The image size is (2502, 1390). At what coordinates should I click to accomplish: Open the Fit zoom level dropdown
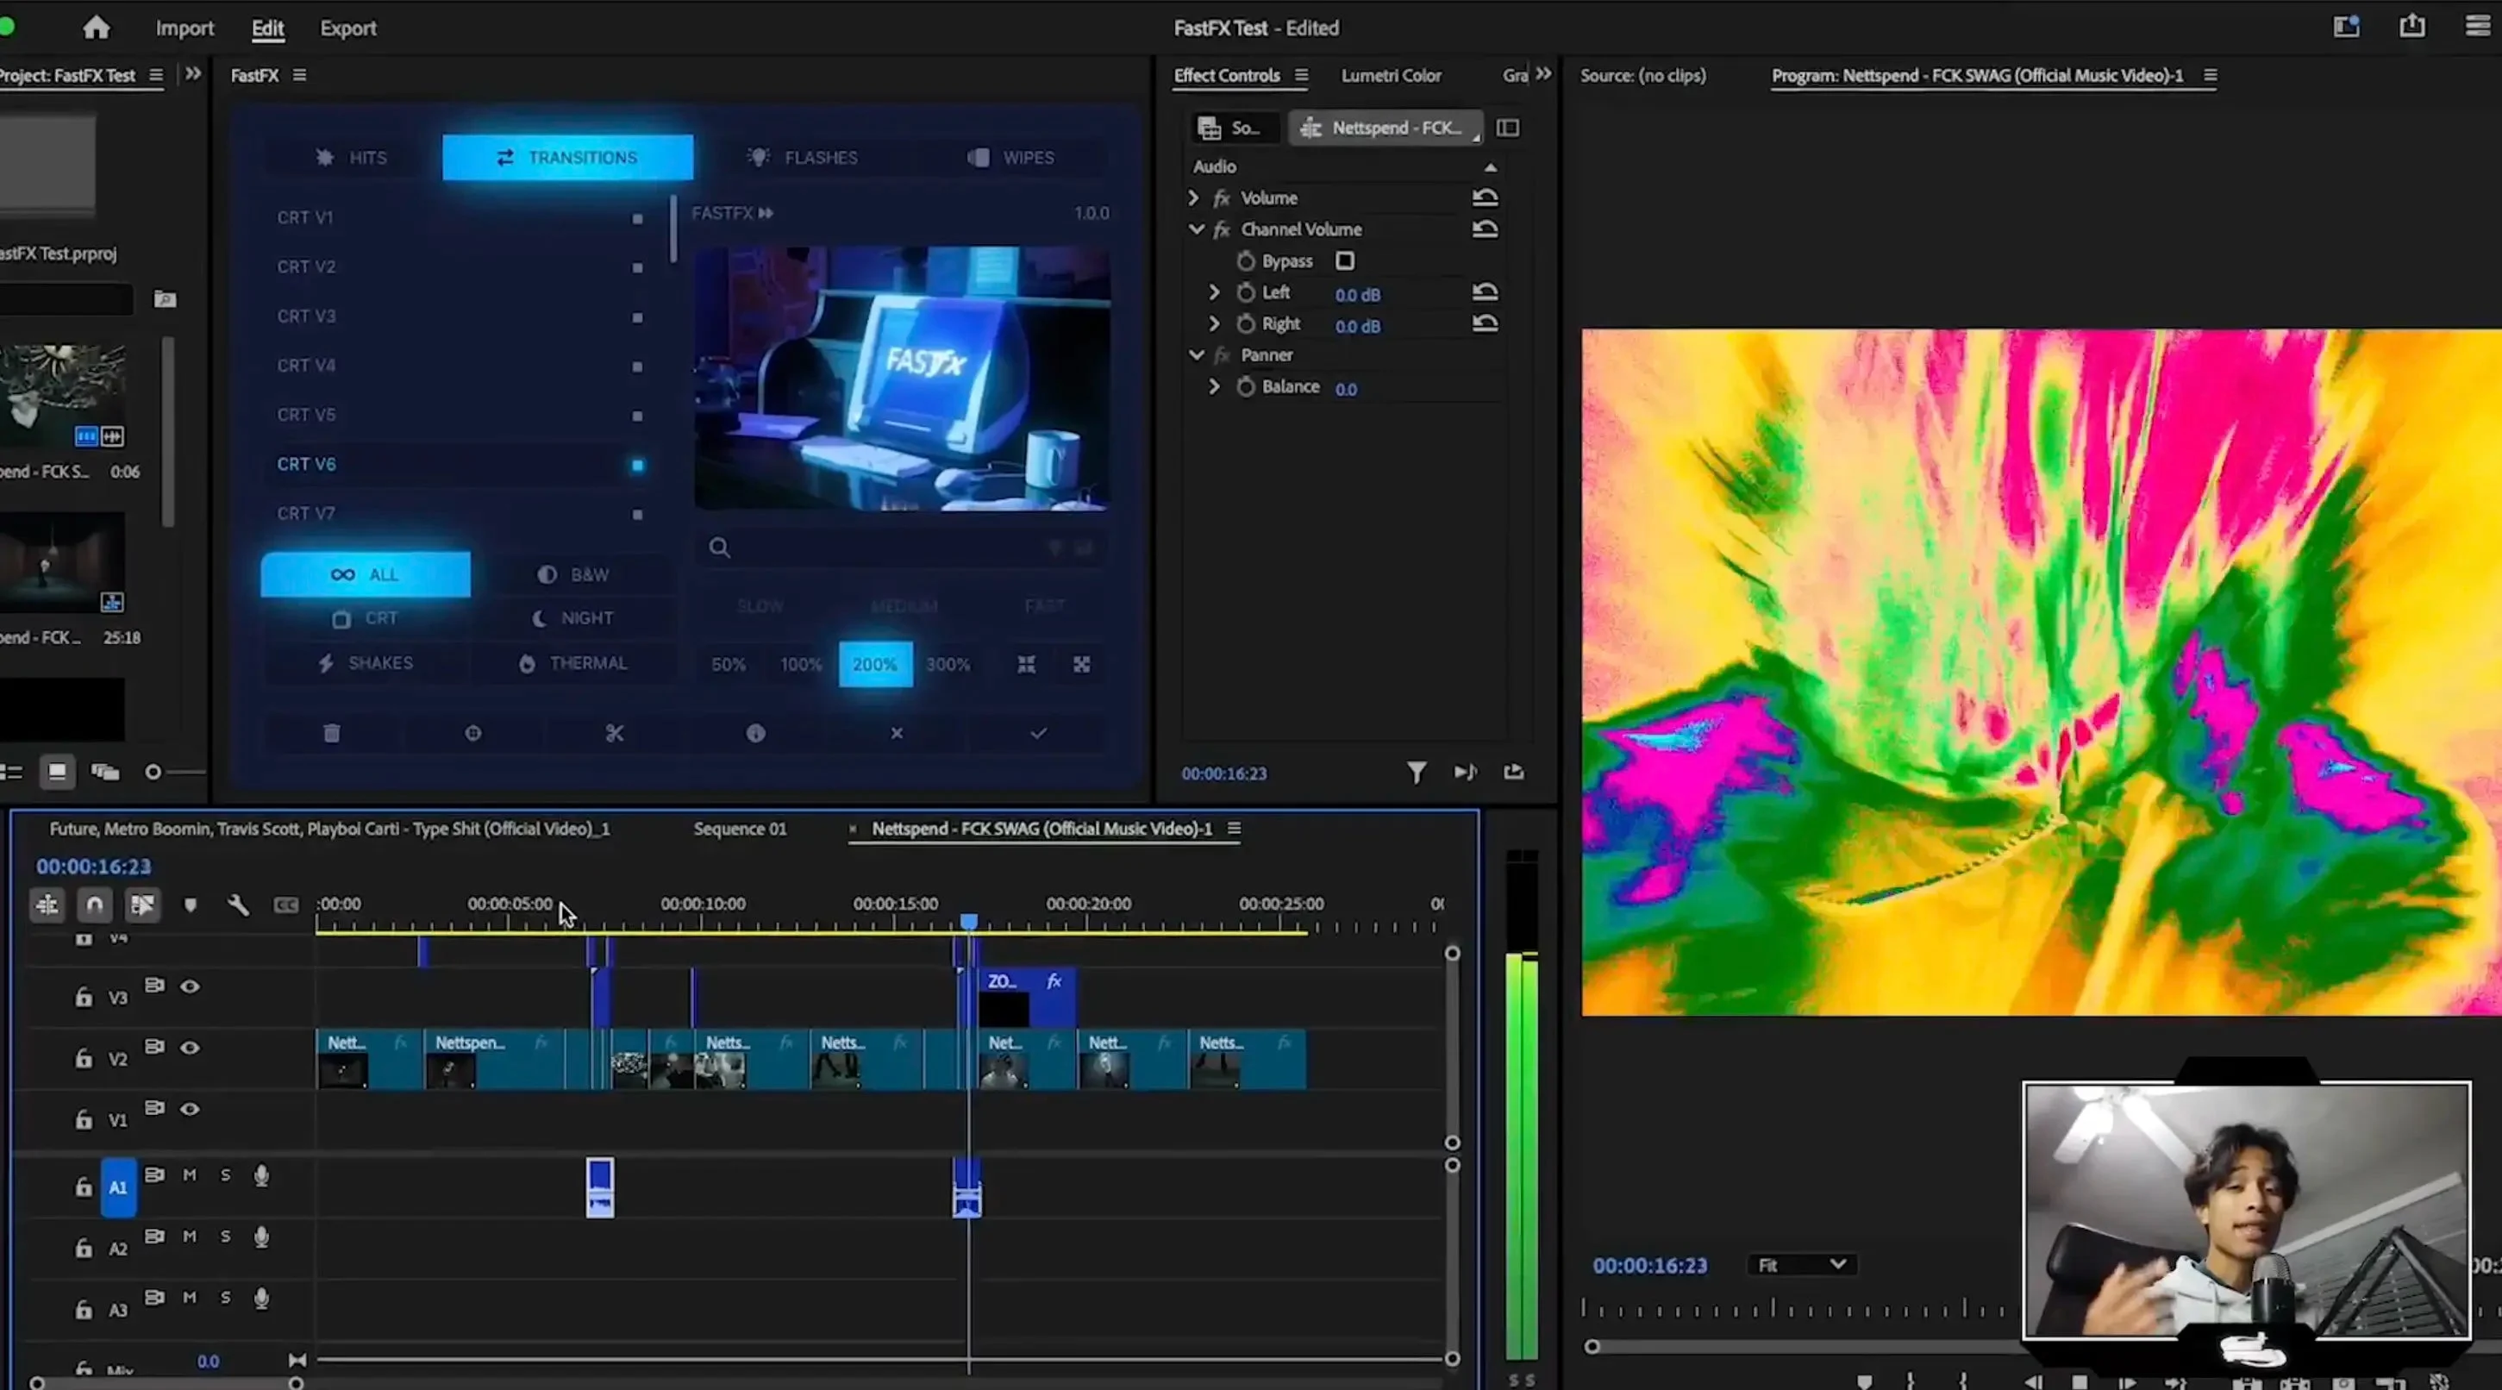pos(1802,1266)
